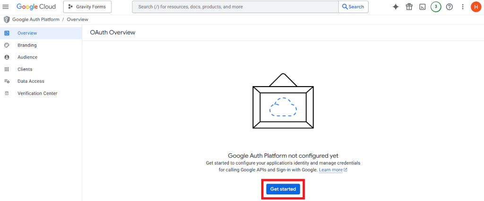Open Audience in the sidebar
The width and height of the screenshot is (484, 201).
[41, 57]
